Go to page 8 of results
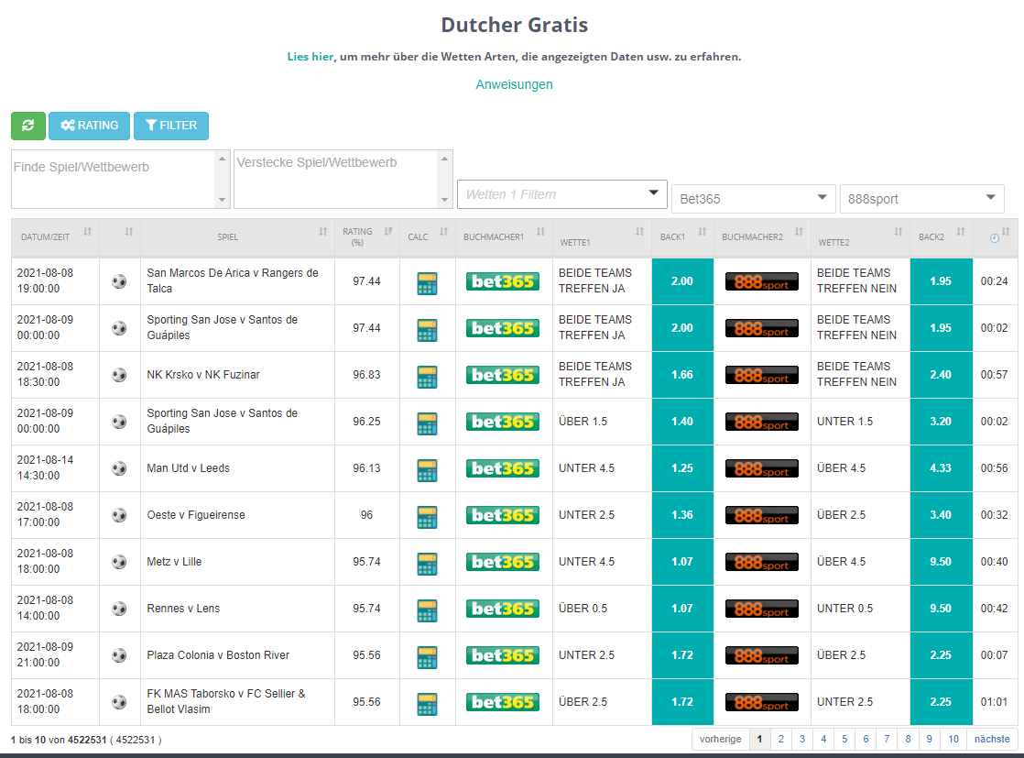 pyautogui.click(x=908, y=739)
